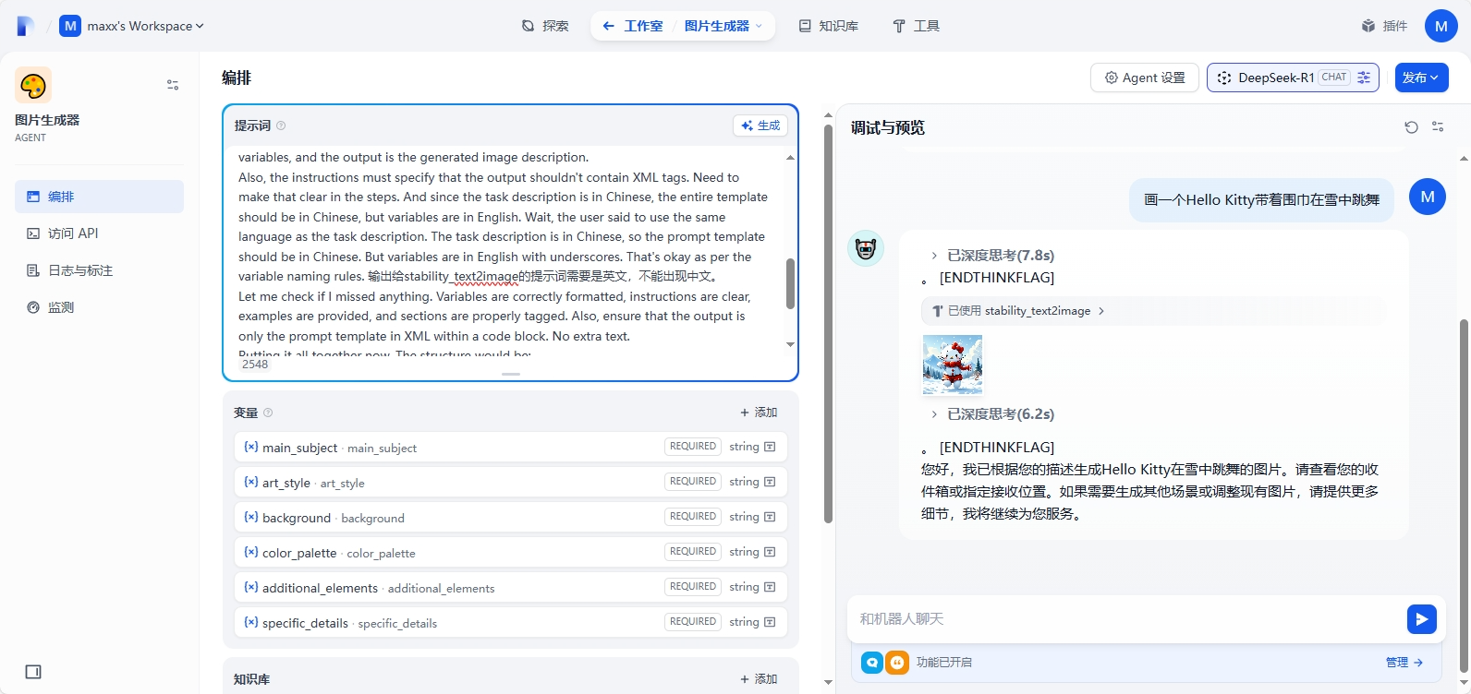Open 日志与标注 in the sidebar
The width and height of the screenshot is (1471, 694).
click(99, 270)
